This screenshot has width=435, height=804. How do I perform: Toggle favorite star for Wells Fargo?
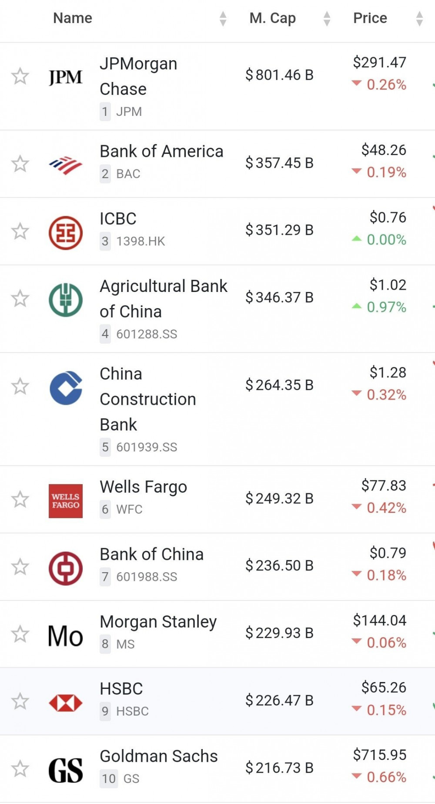coord(20,499)
